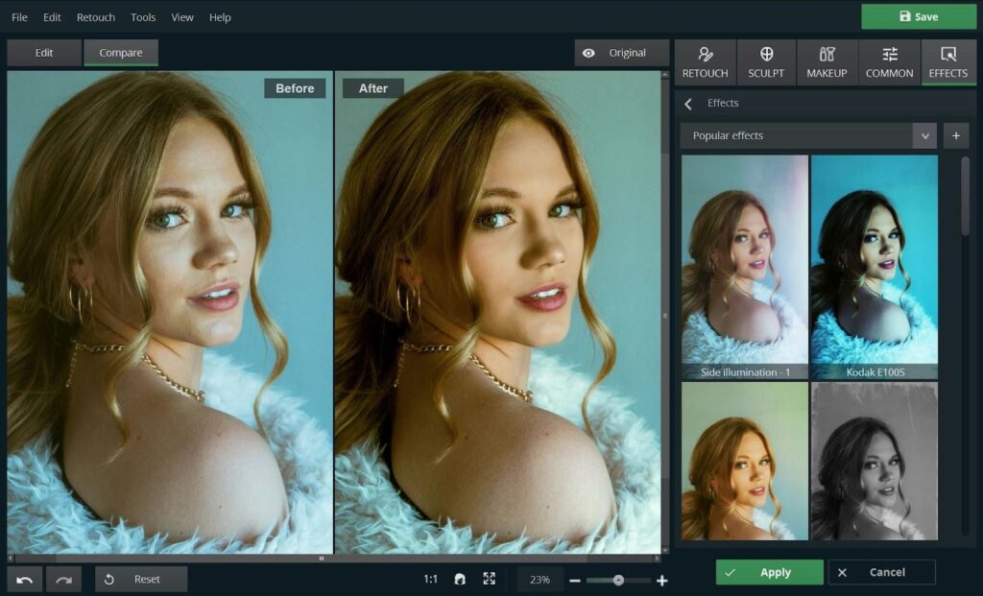The height and width of the screenshot is (596, 983).
Task: Select the fit-to-face zoom icon
Action: coord(460,580)
